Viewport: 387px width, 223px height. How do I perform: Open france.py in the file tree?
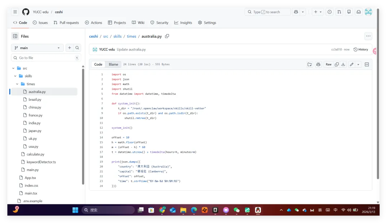[35, 115]
